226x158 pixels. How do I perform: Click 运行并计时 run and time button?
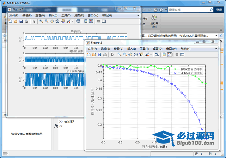click(x=154, y=21)
